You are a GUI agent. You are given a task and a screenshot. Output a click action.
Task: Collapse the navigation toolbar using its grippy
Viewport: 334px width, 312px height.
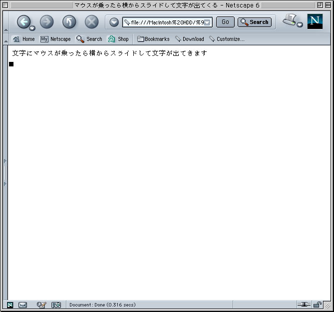point(5,22)
